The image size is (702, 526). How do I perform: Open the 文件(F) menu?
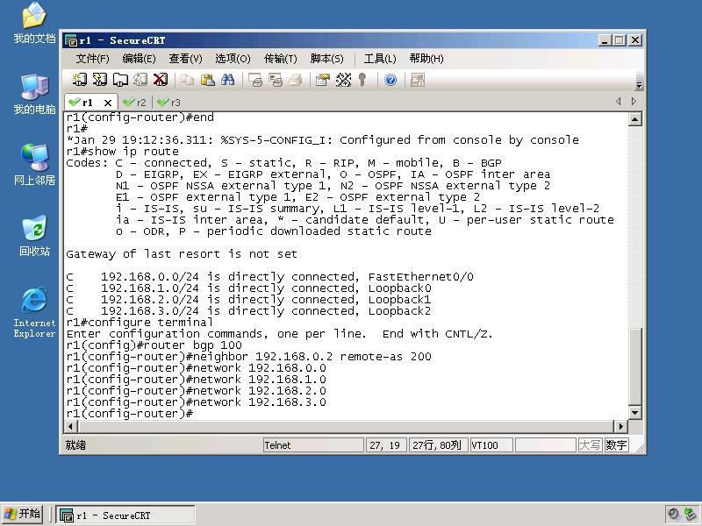[93, 59]
